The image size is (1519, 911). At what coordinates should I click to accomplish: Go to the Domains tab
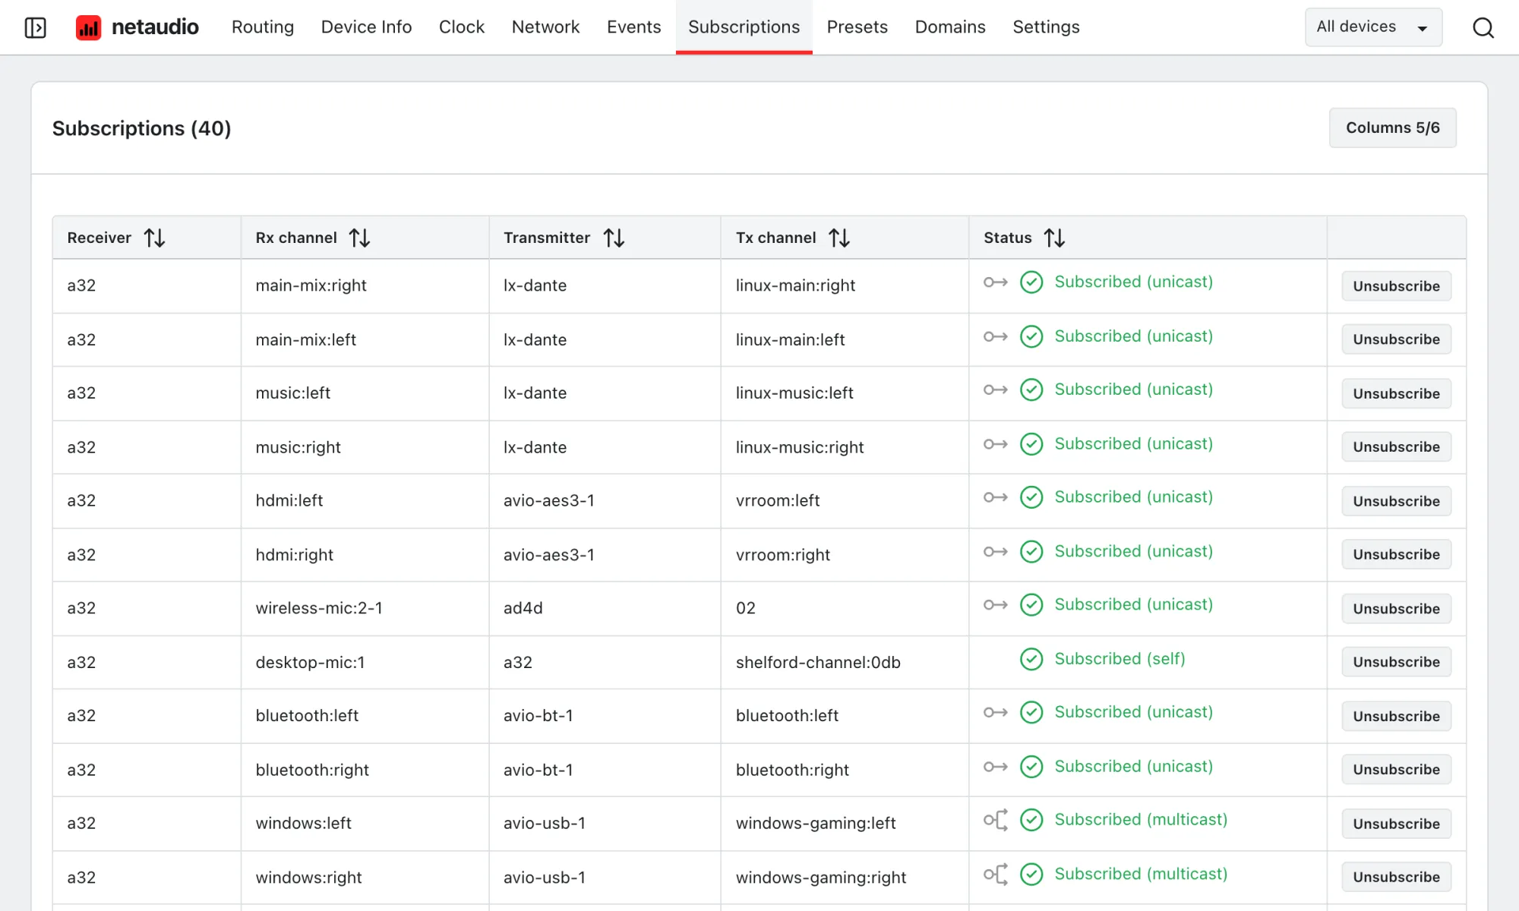(x=950, y=27)
